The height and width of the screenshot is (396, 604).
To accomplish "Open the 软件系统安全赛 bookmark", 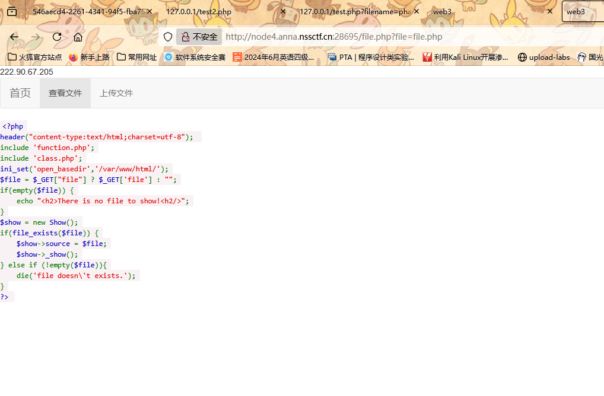I will pos(195,58).
